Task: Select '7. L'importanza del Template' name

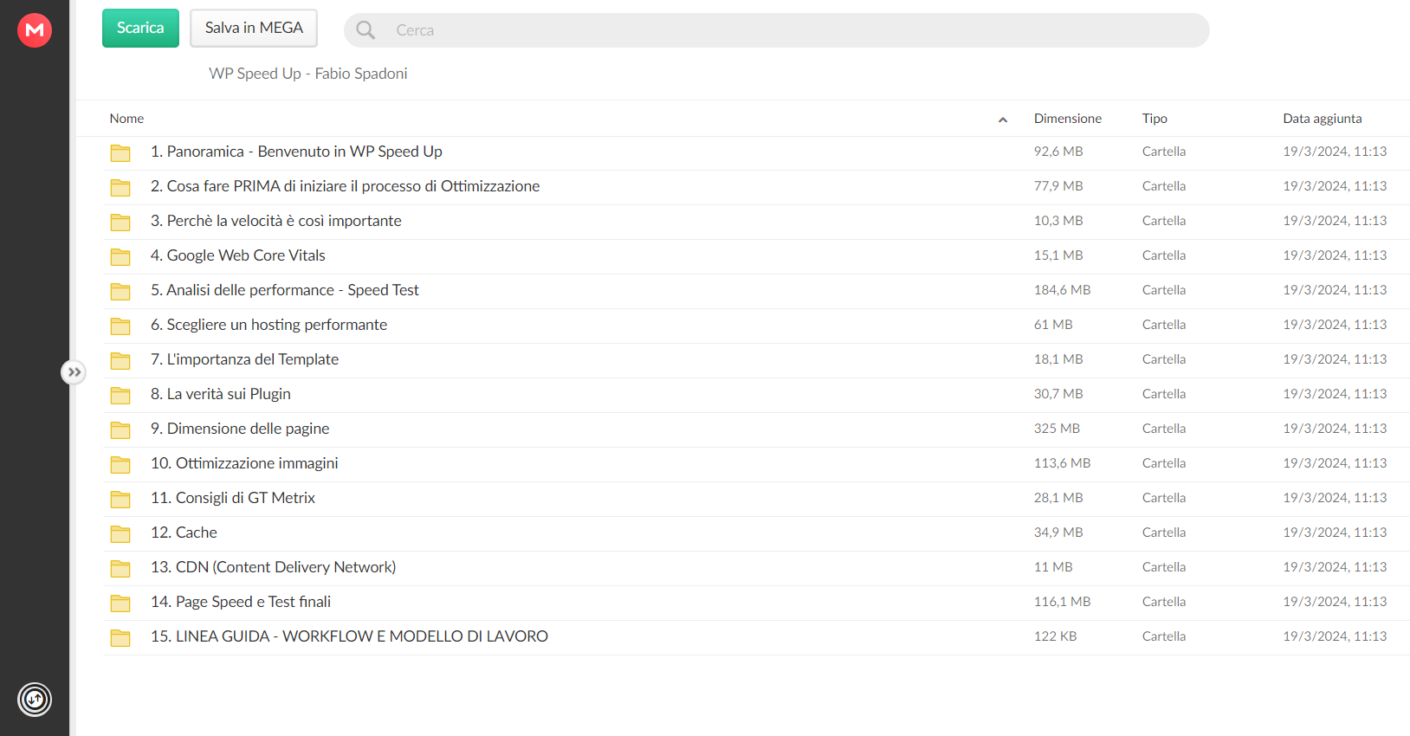Action: [x=244, y=359]
